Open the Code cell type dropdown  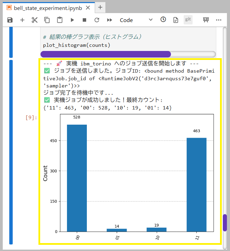(x=136, y=20)
